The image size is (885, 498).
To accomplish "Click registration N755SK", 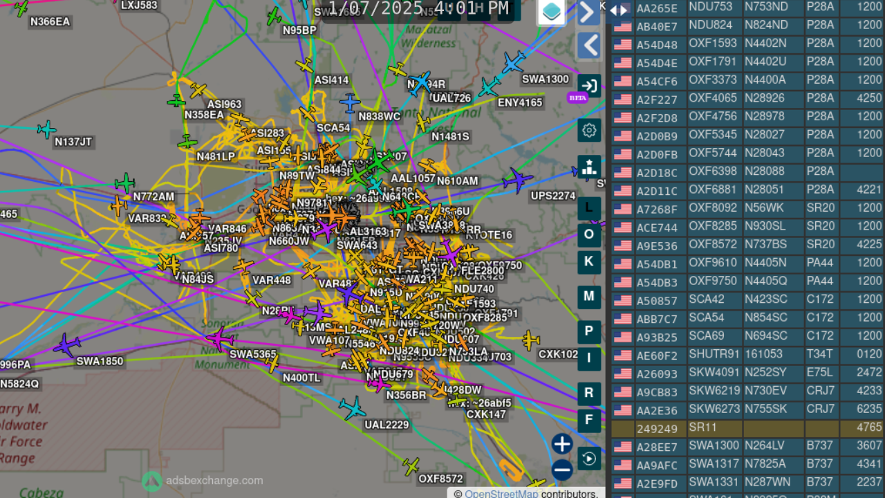I will click(x=765, y=409).
